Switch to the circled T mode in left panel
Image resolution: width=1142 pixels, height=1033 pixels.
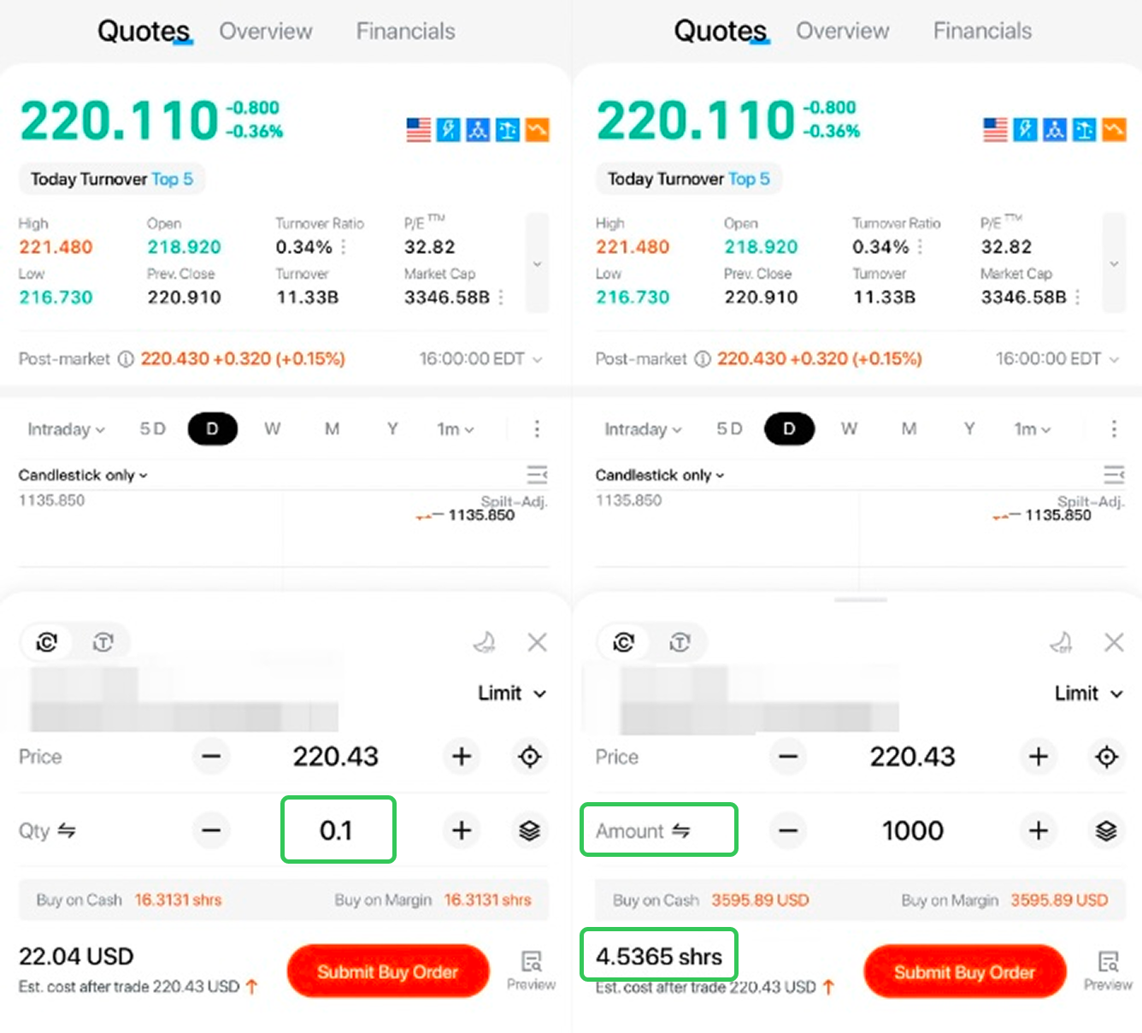tap(103, 642)
